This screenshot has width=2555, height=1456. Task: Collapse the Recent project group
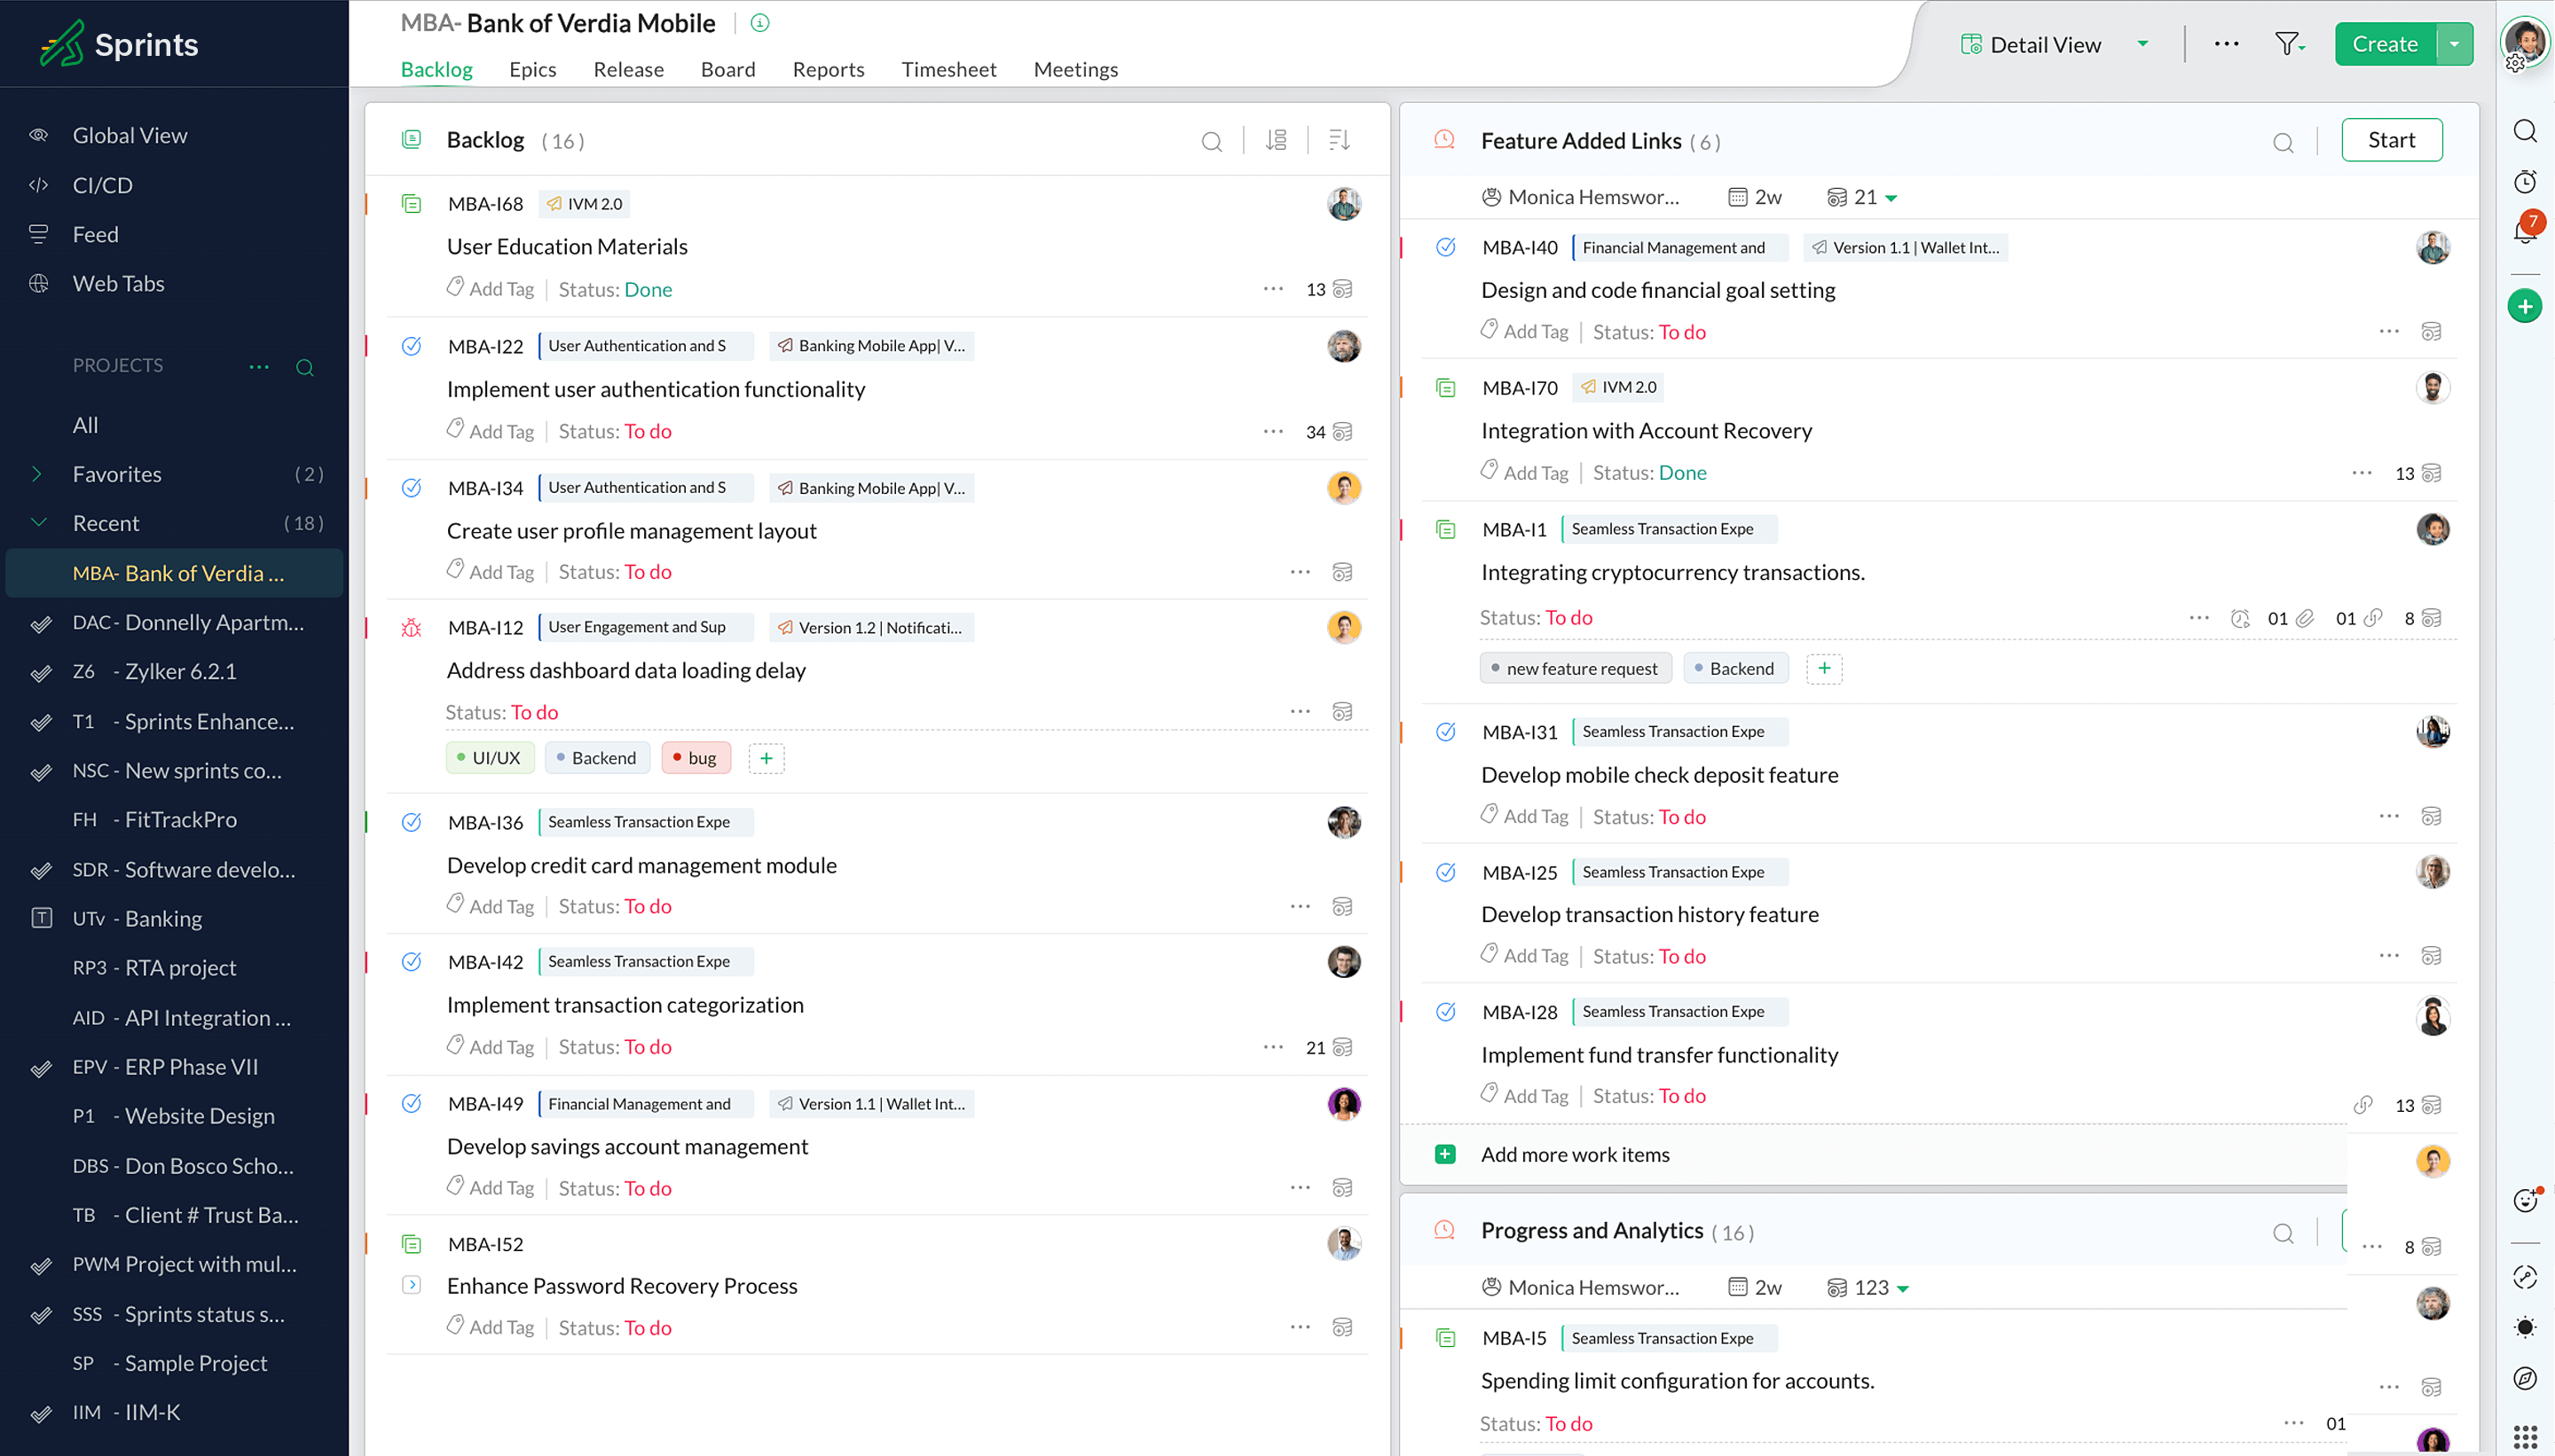pos(39,523)
